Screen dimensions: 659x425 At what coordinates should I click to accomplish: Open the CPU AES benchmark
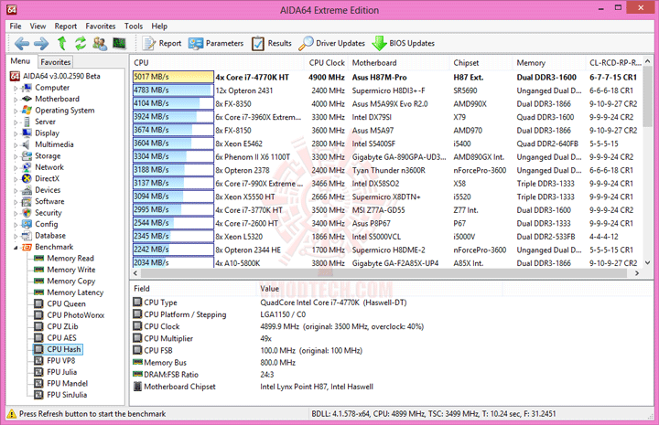(x=62, y=338)
